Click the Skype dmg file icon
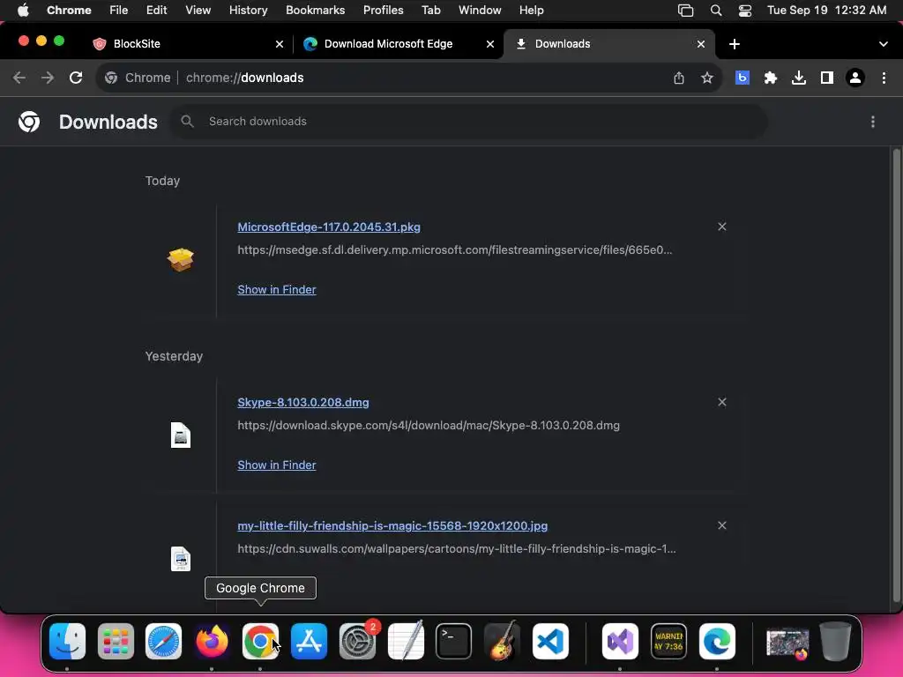 tap(181, 435)
